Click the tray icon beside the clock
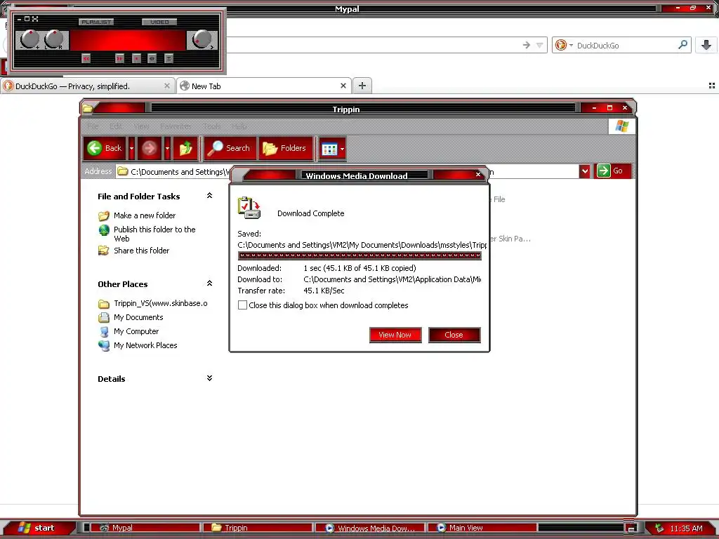The width and height of the screenshot is (719, 539). (659, 528)
